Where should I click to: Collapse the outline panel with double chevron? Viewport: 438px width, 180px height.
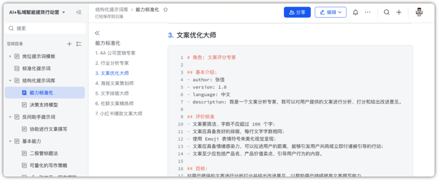[x=97, y=33]
